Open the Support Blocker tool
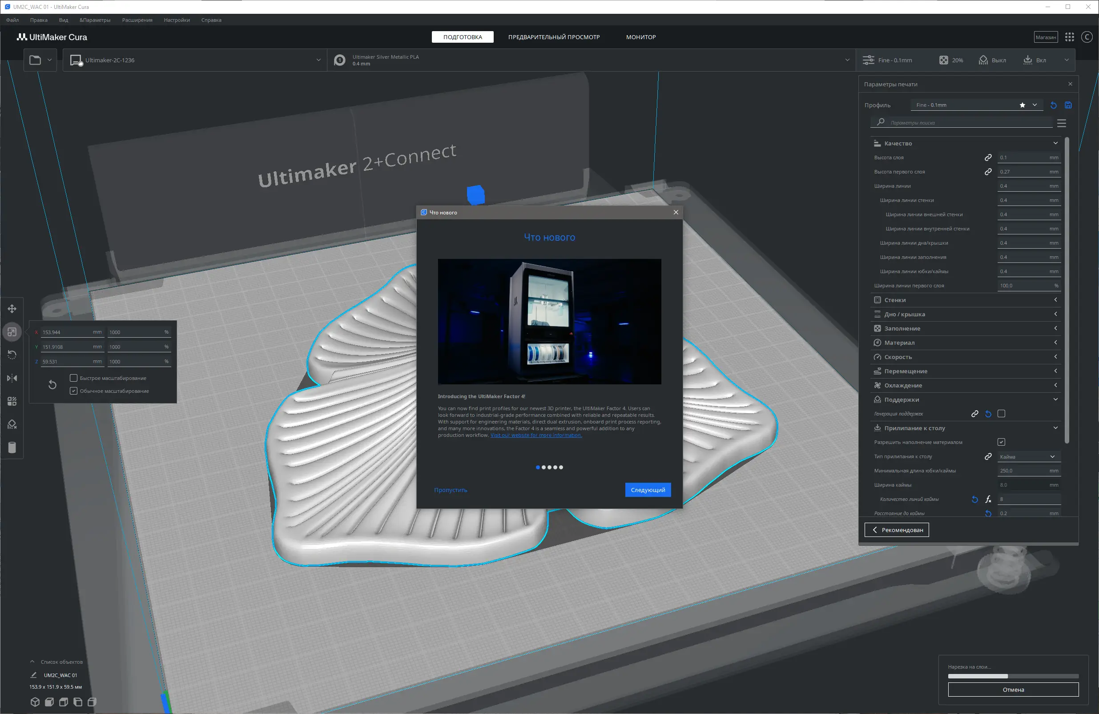1099x714 pixels. (12, 424)
